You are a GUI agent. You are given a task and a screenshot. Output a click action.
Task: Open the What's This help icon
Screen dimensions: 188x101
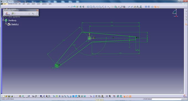[28, 96]
